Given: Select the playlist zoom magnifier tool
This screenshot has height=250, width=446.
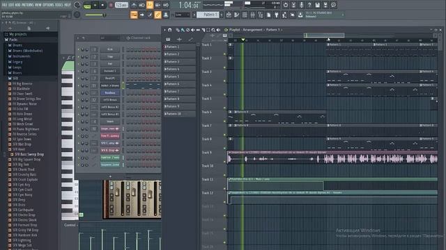Looking at the screenshot, I should (213, 30).
